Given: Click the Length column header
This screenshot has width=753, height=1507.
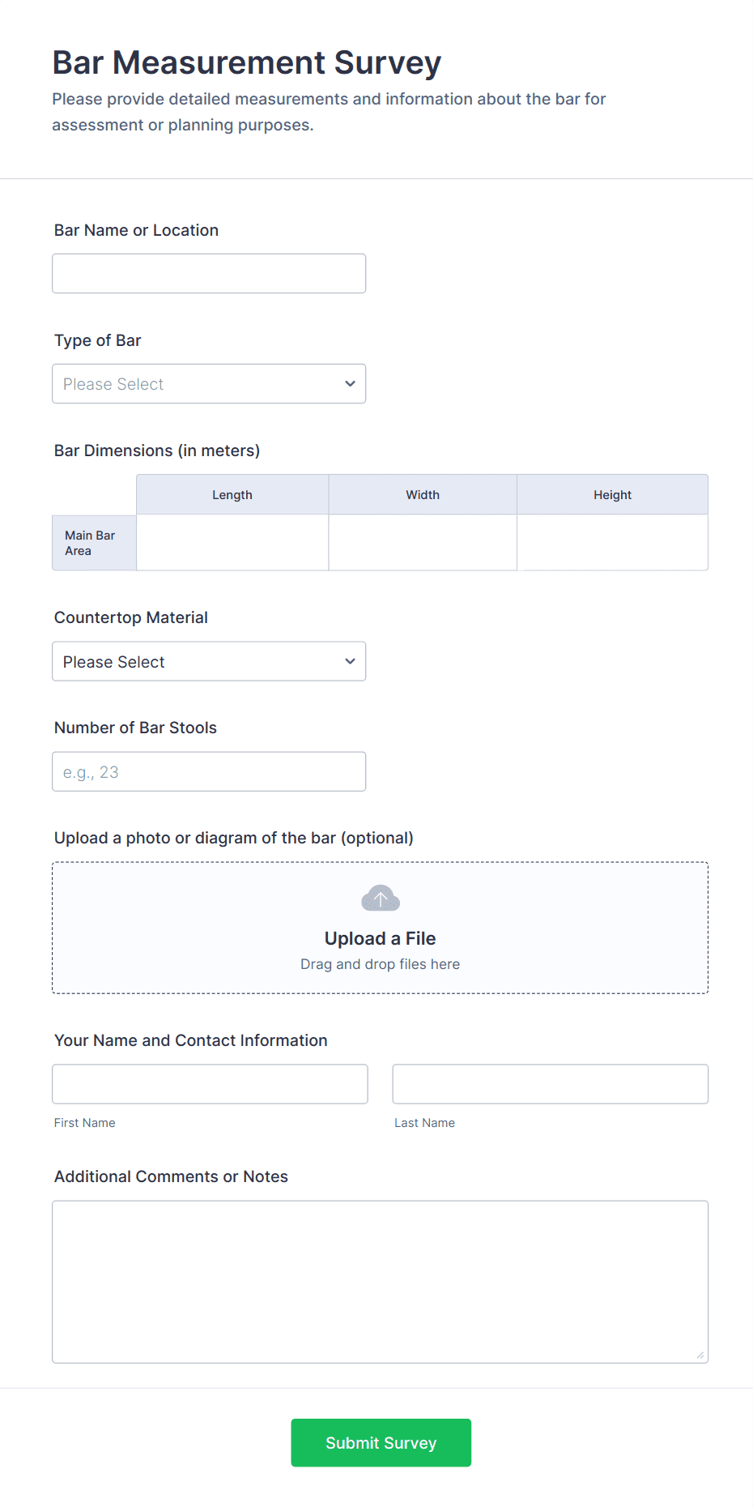Looking at the screenshot, I should 232,495.
